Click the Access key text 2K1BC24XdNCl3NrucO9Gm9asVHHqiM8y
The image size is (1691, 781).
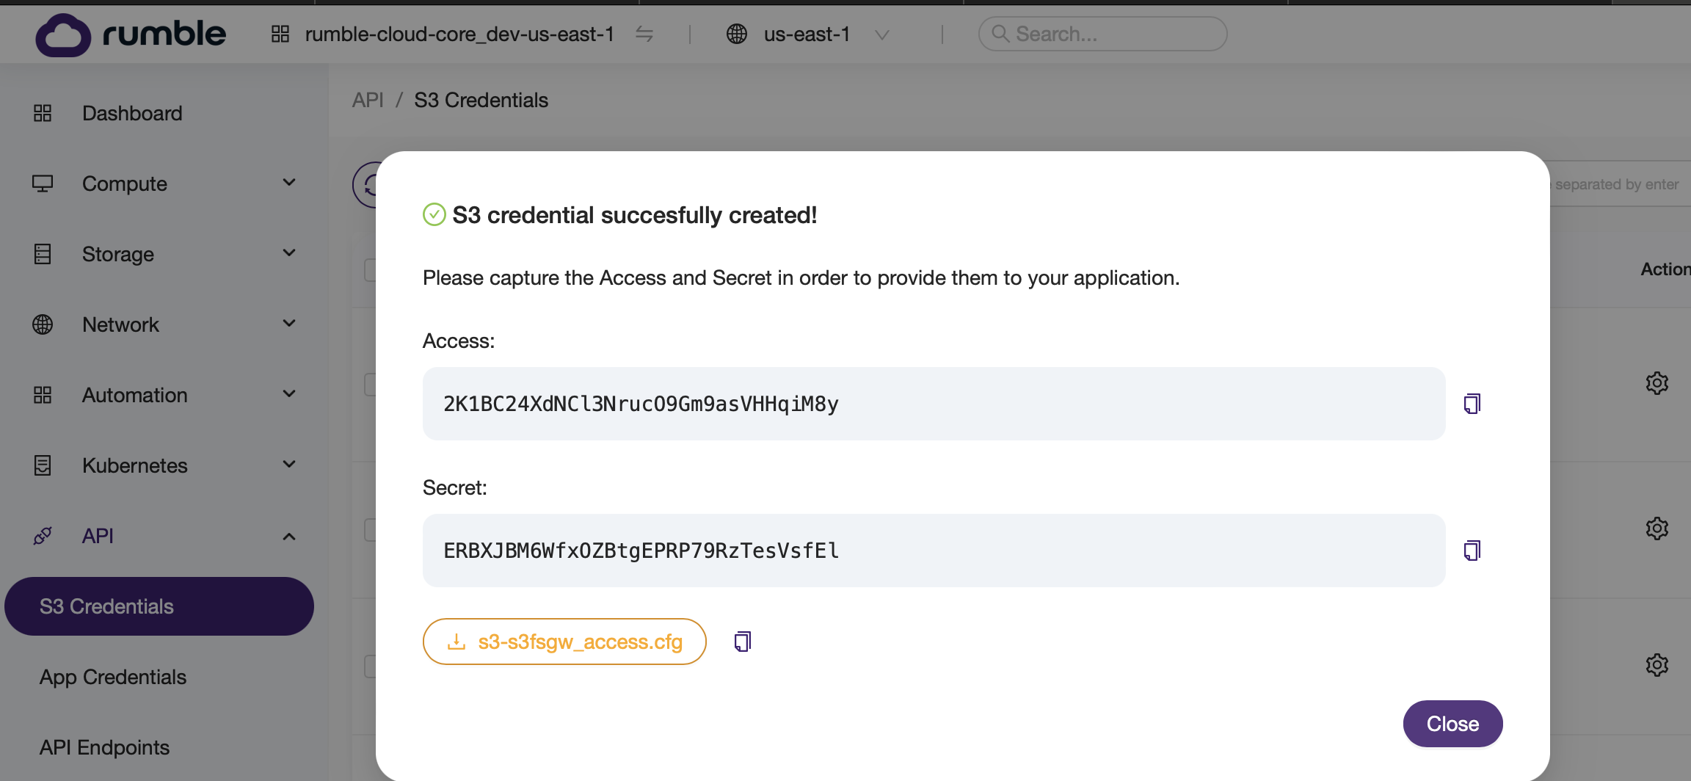click(x=641, y=404)
